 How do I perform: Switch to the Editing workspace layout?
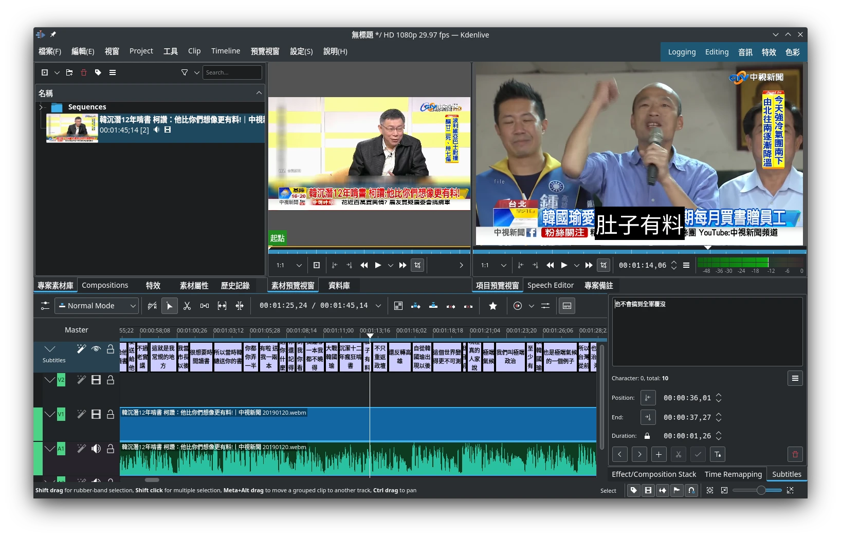coord(717,52)
